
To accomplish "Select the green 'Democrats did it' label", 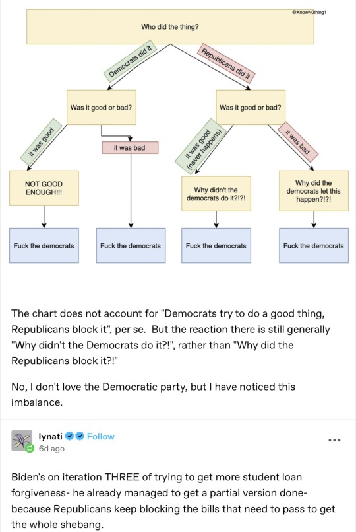I will 131,61.
